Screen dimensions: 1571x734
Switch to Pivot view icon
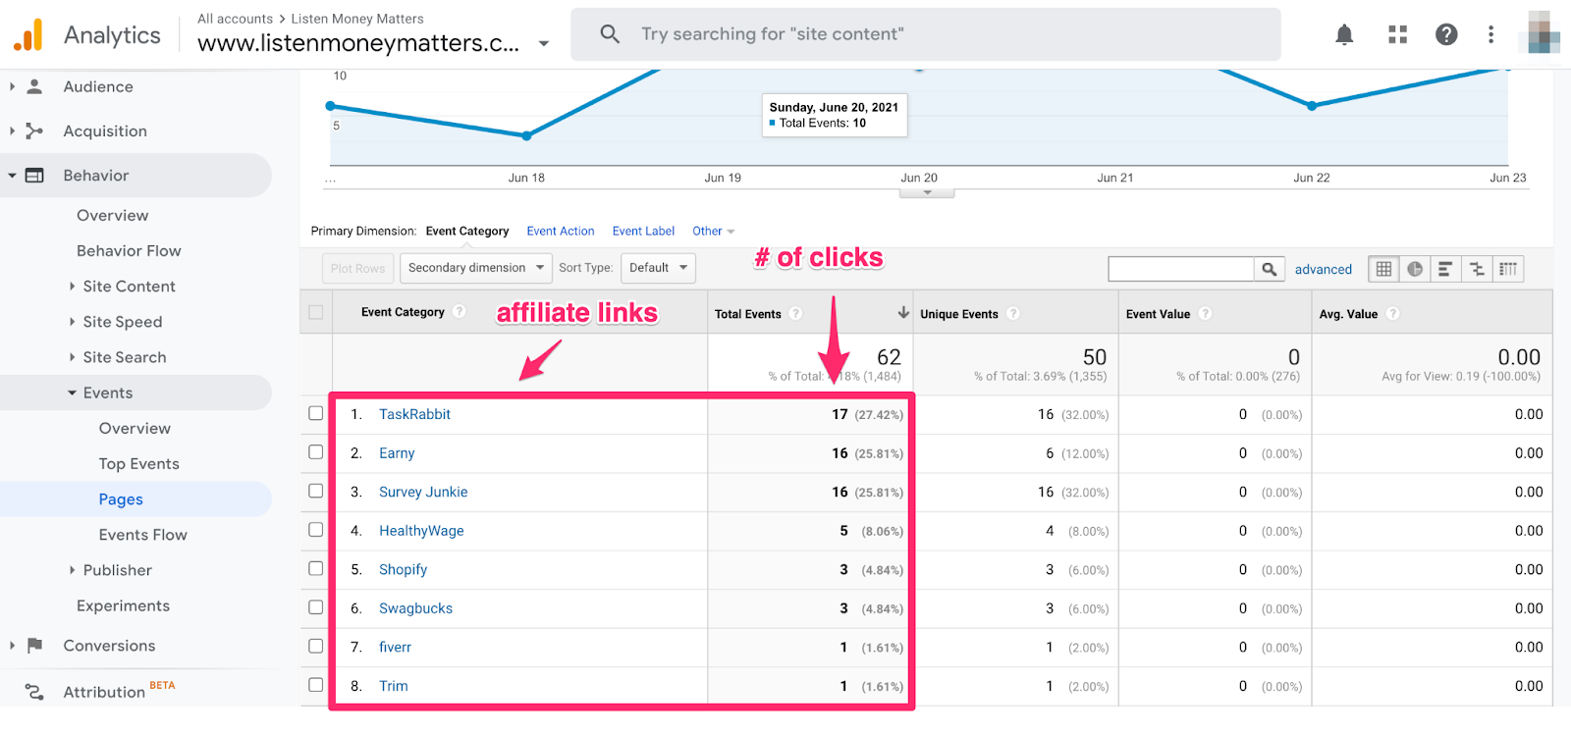(1508, 269)
